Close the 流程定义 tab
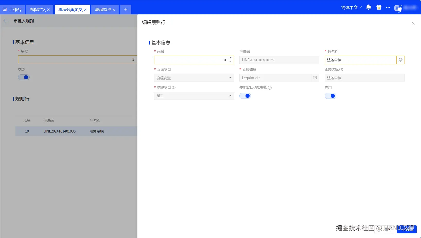Image resolution: width=421 pixels, height=238 pixels. click(48, 10)
